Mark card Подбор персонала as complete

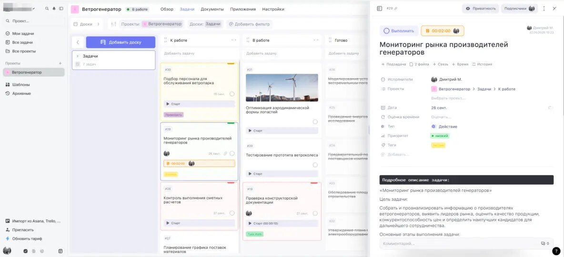pos(232,94)
